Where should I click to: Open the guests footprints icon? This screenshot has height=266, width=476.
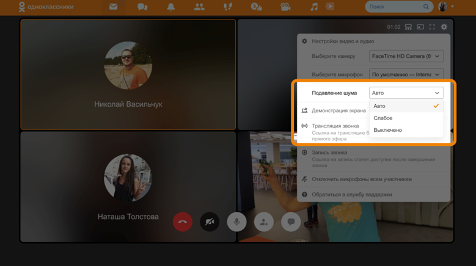(x=228, y=7)
